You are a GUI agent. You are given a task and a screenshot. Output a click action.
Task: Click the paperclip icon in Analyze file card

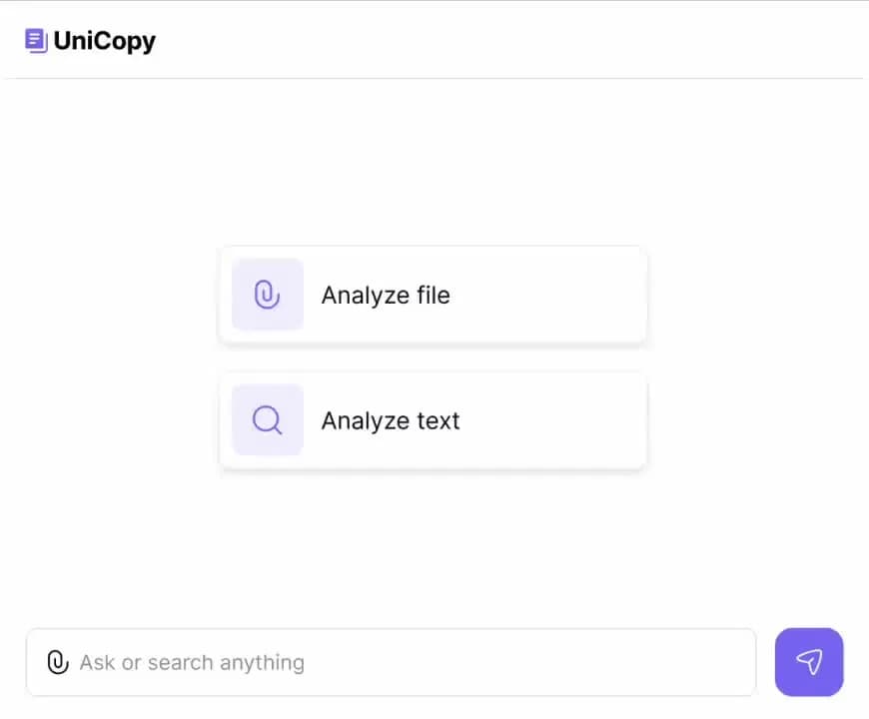pyautogui.click(x=267, y=295)
